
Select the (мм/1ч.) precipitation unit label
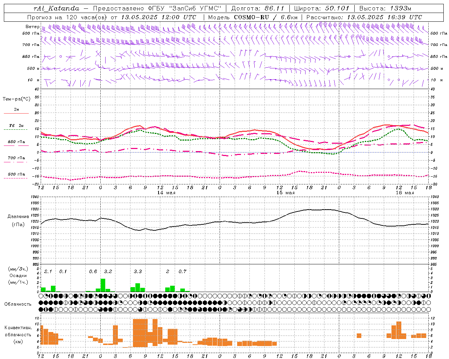[x=18, y=282]
